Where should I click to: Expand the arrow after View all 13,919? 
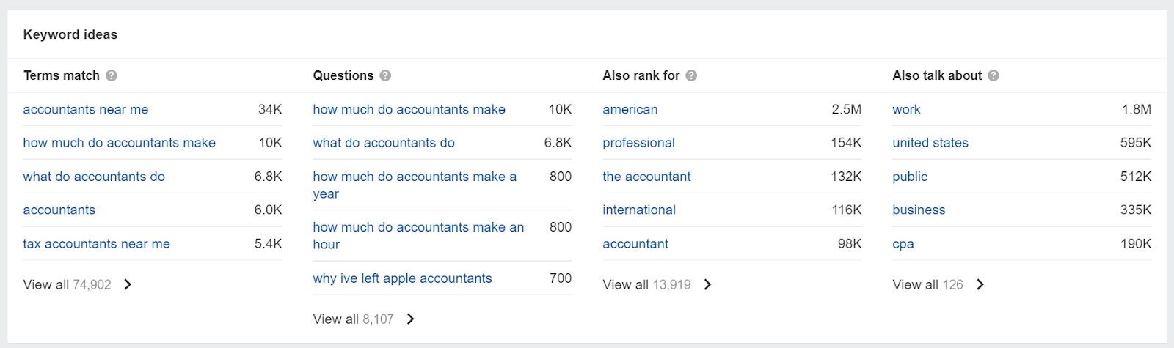(707, 284)
